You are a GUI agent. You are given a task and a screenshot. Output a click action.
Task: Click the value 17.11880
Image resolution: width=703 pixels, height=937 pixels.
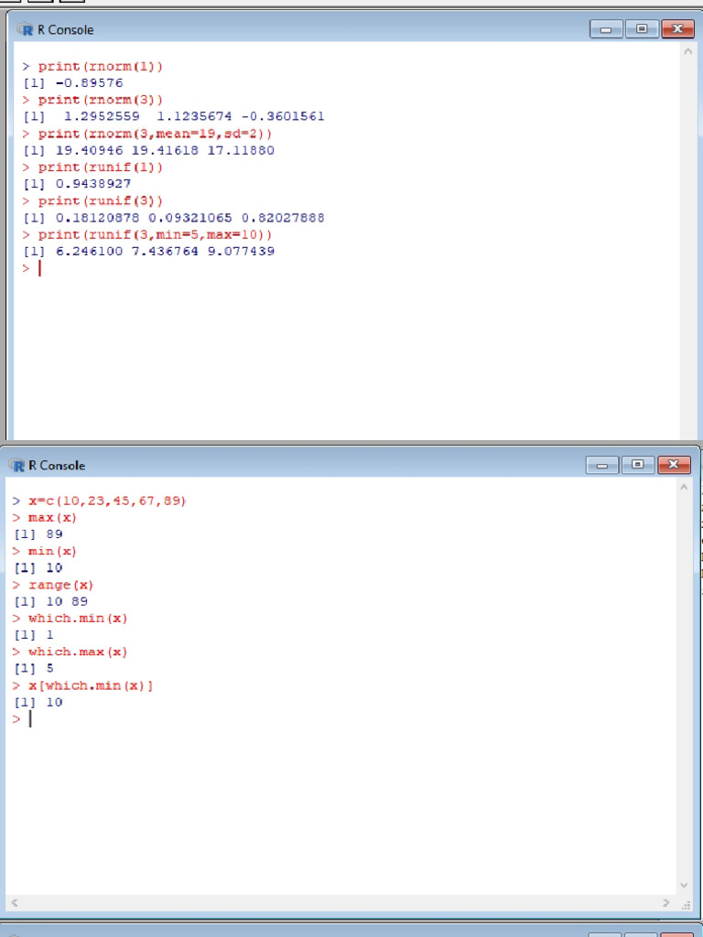241,150
